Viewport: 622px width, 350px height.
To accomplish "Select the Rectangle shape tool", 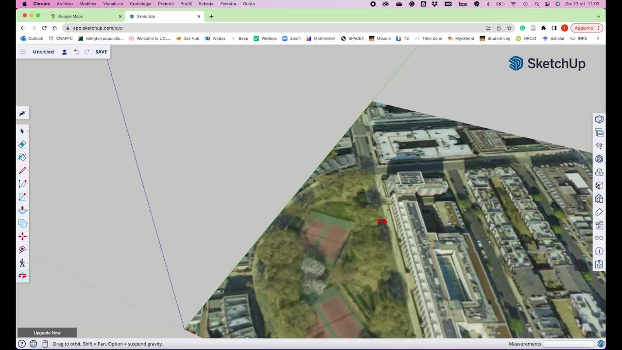I will click(22, 197).
